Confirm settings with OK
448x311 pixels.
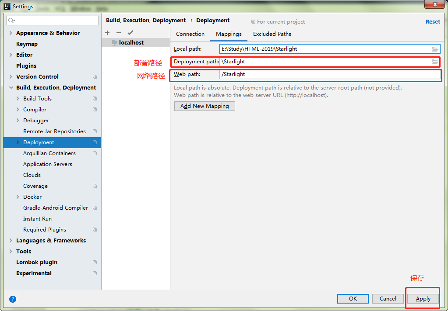coord(353,298)
